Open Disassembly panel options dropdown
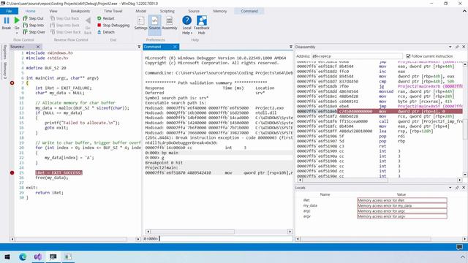This screenshot has height=263, width=468. pyautogui.click(x=450, y=47)
